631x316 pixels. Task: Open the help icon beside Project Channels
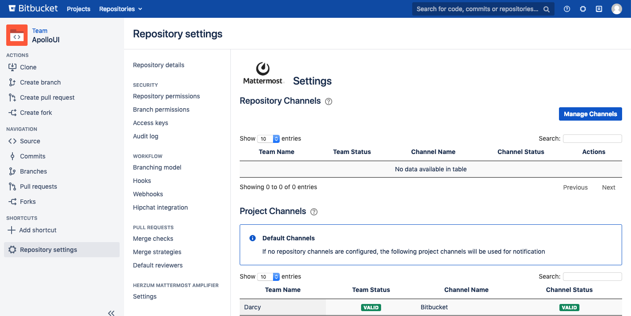[314, 212]
